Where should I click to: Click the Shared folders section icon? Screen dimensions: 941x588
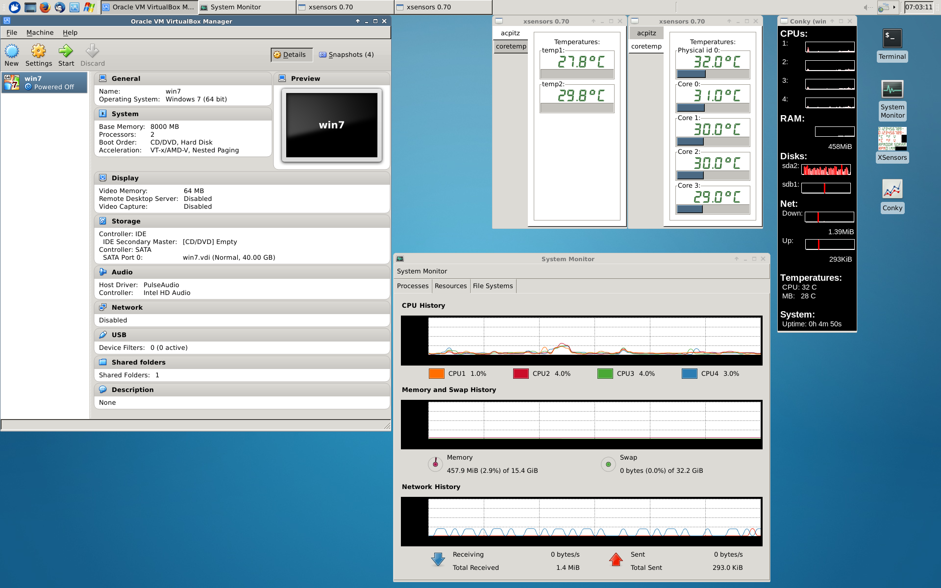coord(103,362)
